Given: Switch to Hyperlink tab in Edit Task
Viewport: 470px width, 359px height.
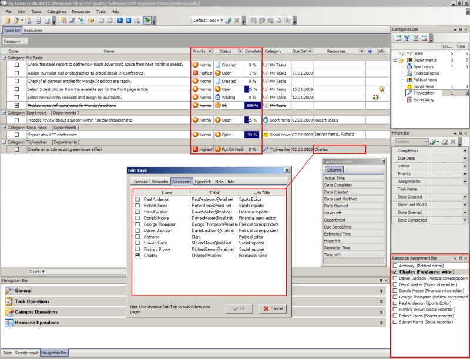Looking at the screenshot, I should (x=203, y=182).
